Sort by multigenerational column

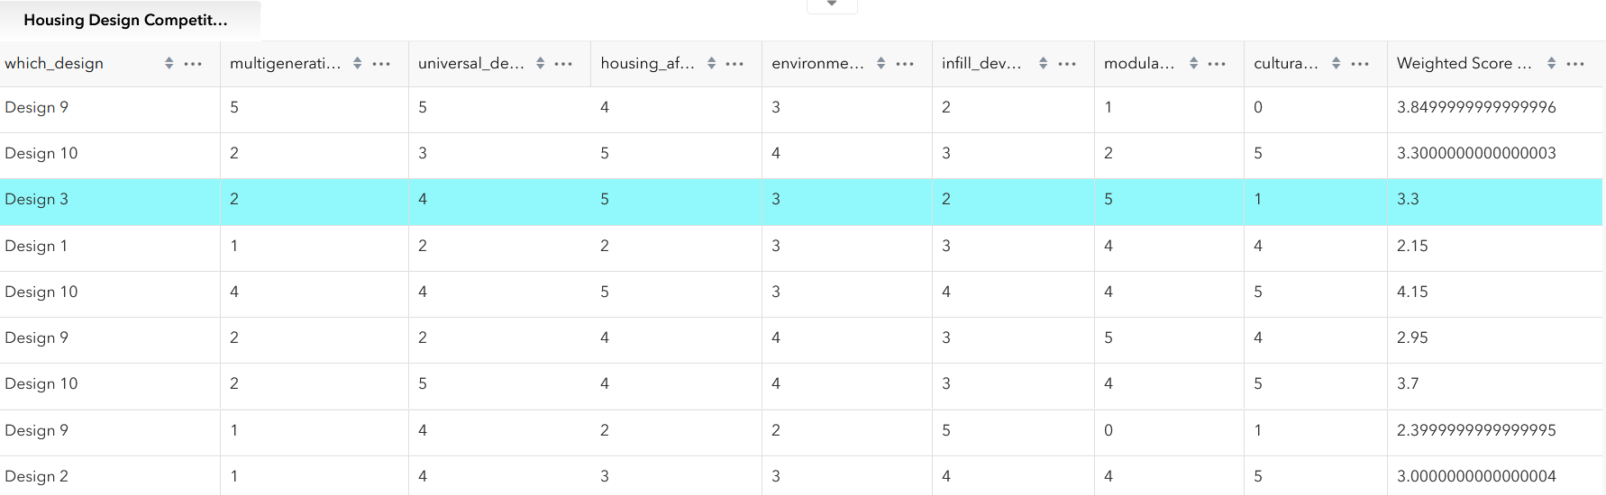pos(358,63)
